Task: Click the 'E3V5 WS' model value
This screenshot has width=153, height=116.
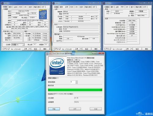Action: 74,14
